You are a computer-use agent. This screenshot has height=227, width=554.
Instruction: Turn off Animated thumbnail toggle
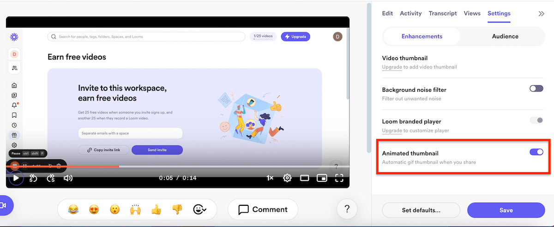click(536, 152)
